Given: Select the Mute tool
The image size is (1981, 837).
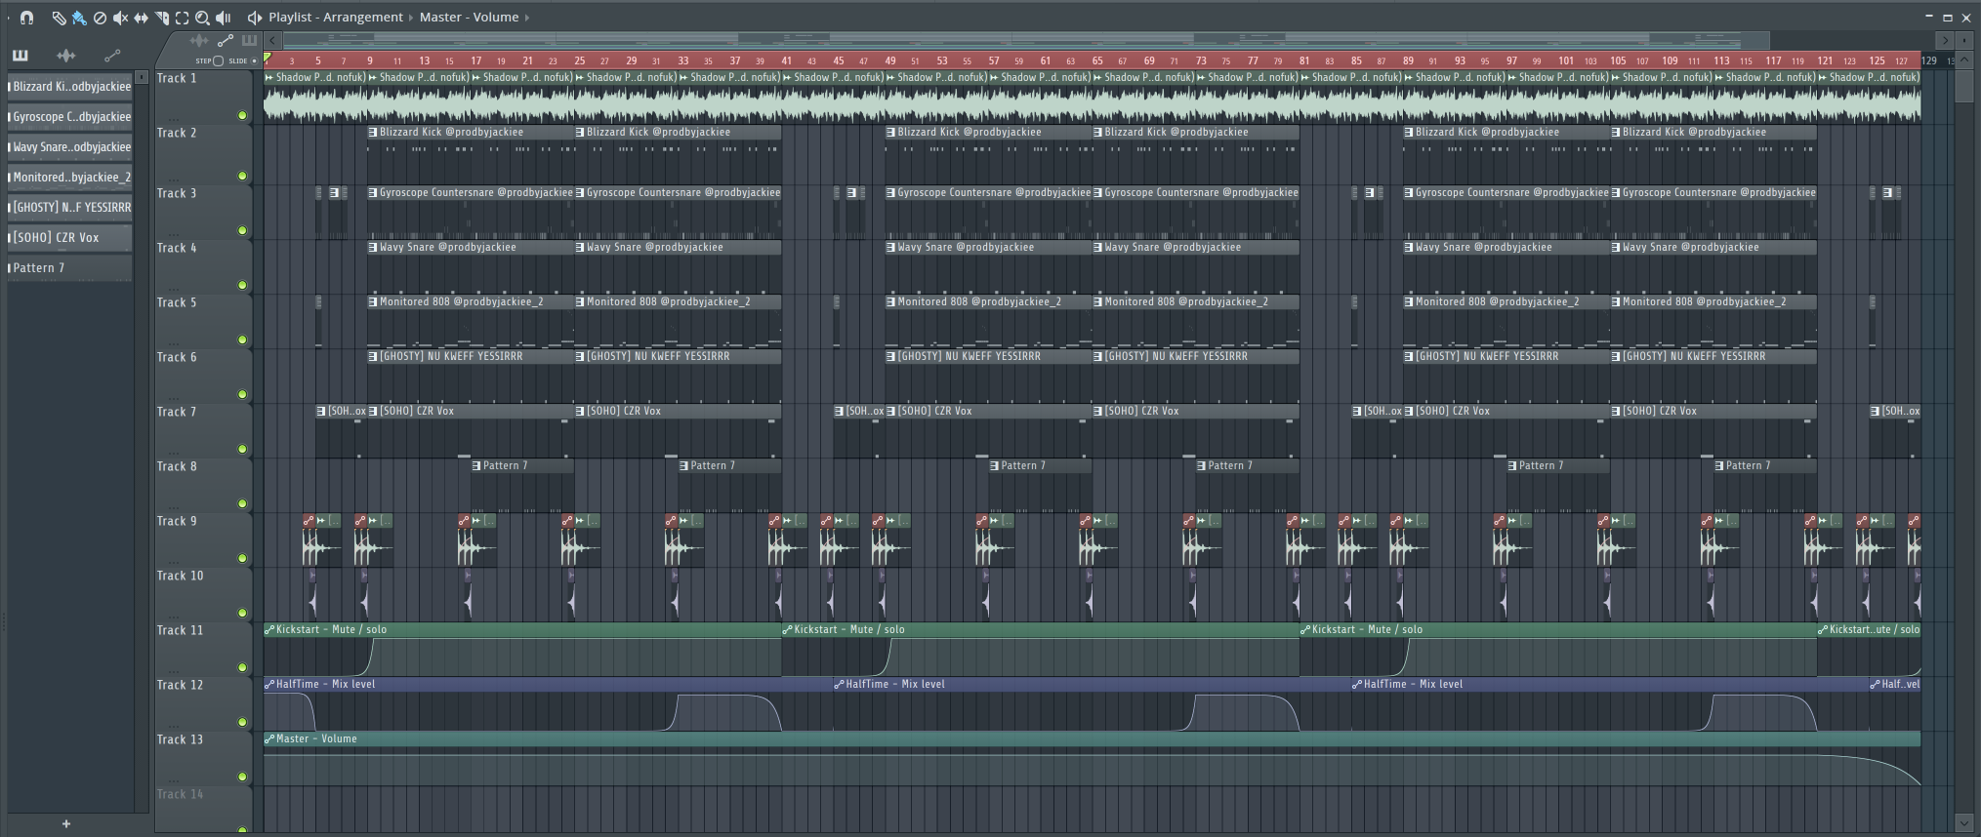Looking at the screenshot, I should [120, 18].
